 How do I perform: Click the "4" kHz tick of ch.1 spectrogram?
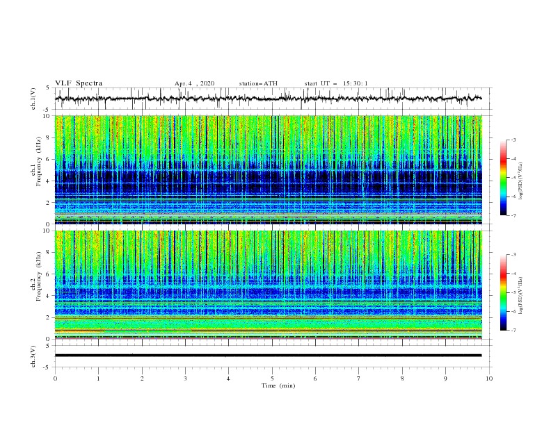49,181
